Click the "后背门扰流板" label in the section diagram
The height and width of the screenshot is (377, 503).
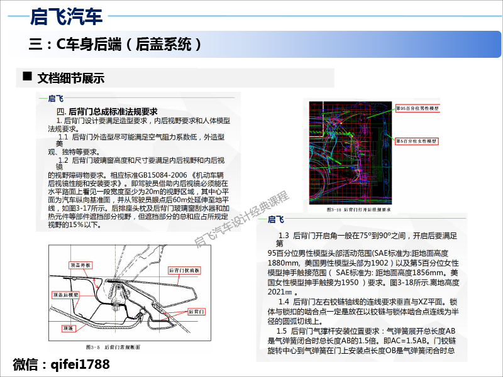click(x=184, y=271)
